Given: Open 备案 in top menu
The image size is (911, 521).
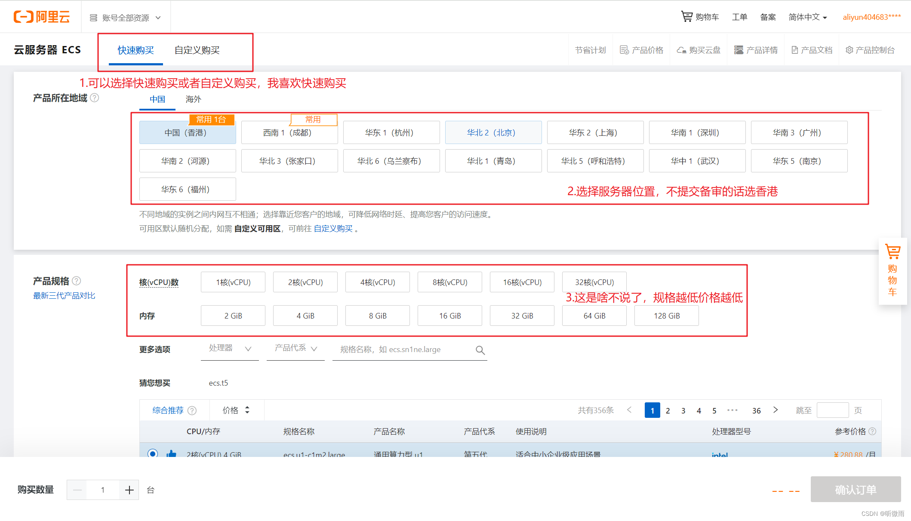Looking at the screenshot, I should coord(768,17).
